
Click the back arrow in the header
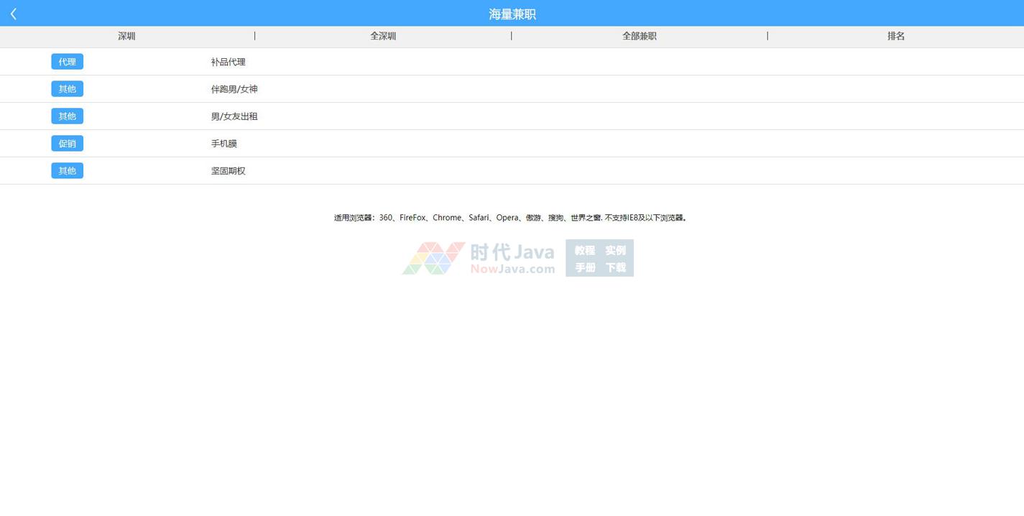coord(14,14)
